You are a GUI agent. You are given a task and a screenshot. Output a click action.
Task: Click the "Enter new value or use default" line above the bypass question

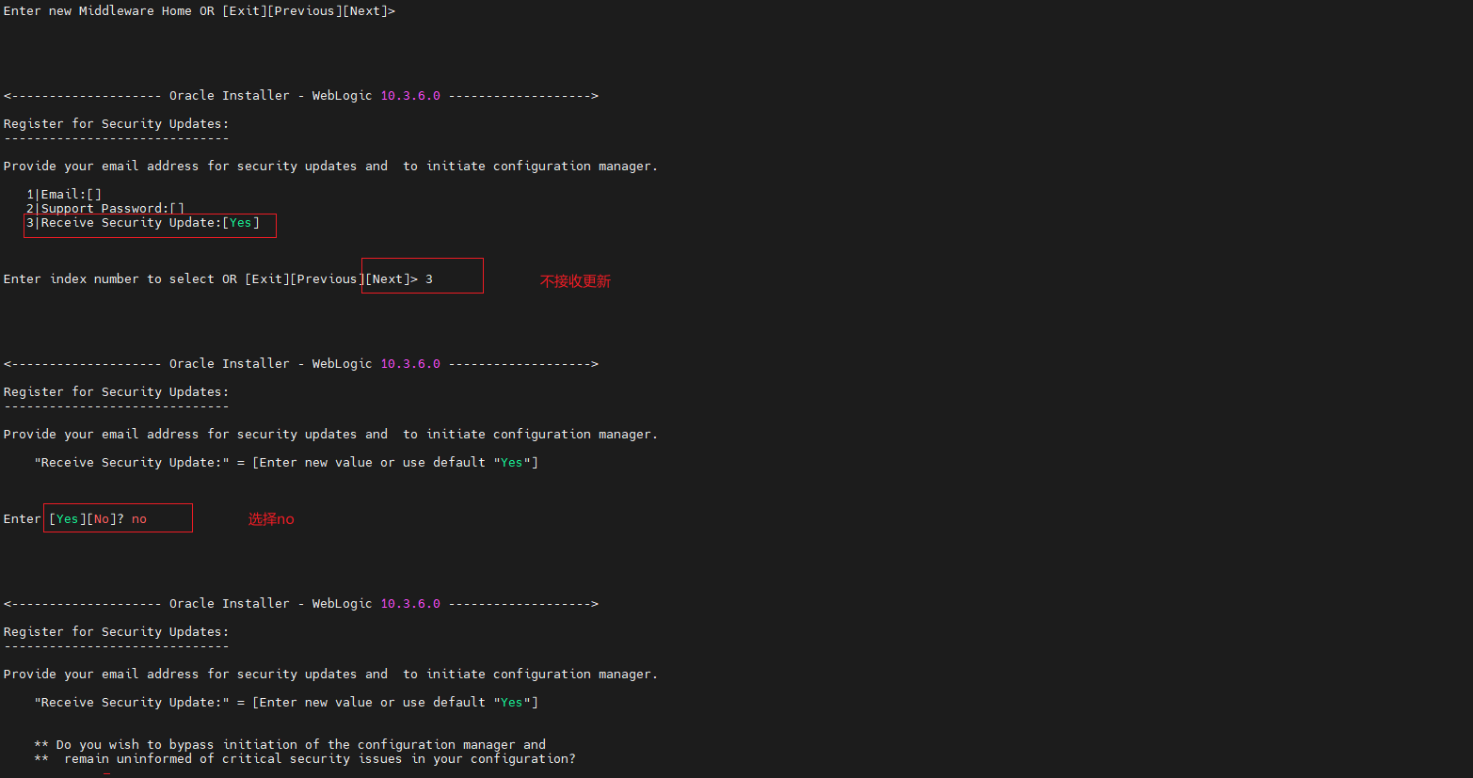(x=286, y=703)
